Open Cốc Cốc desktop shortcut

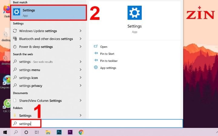click(7, 105)
